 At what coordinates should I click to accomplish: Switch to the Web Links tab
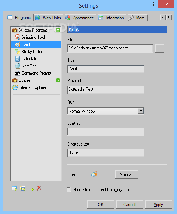pyautogui.click(x=49, y=18)
